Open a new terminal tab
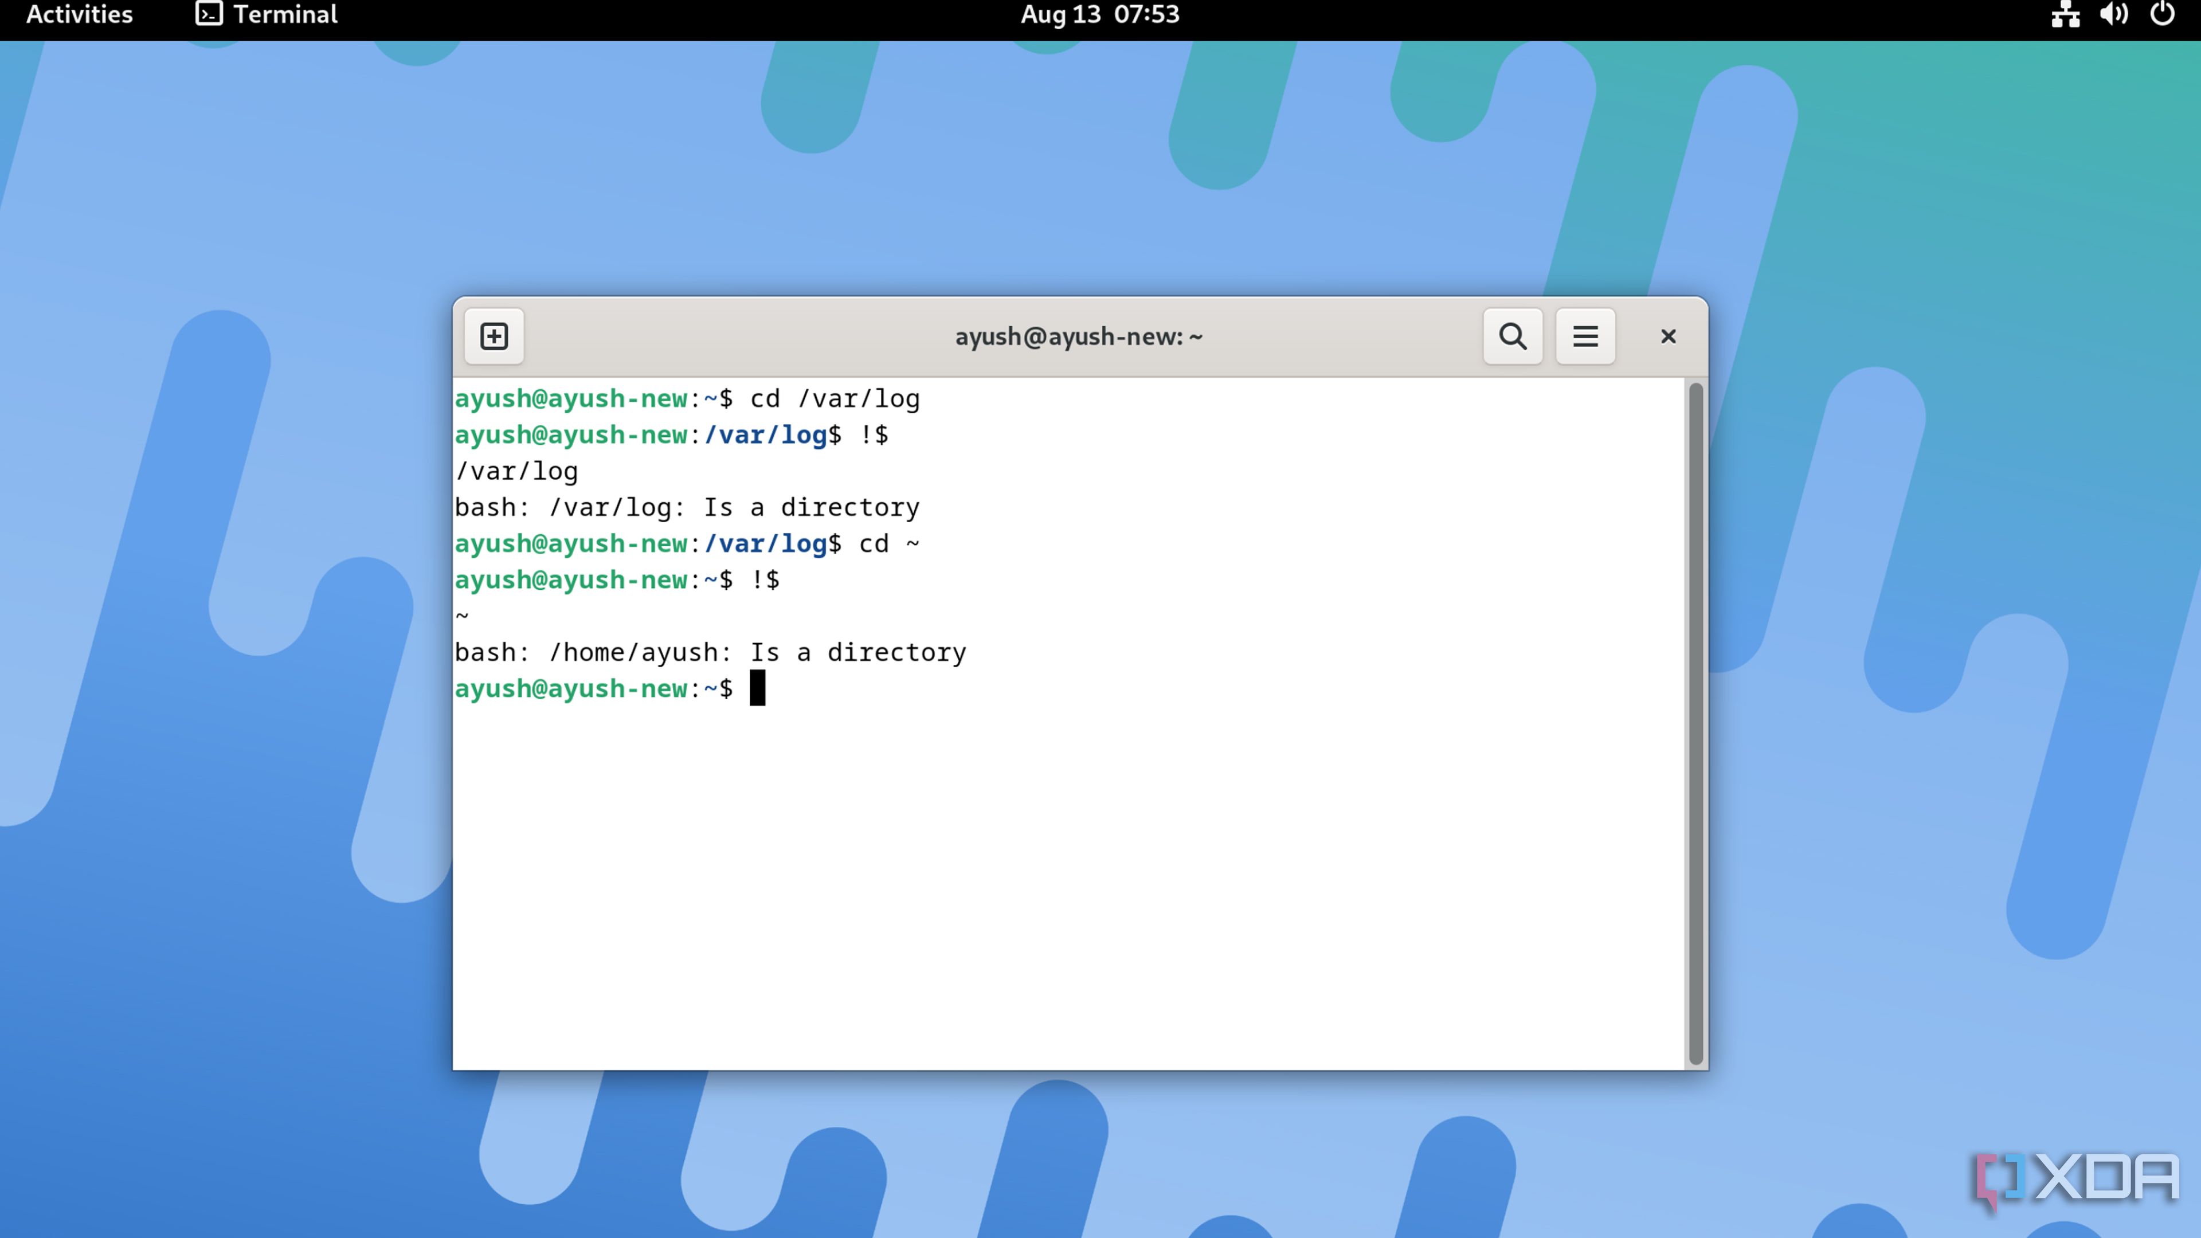Image resolution: width=2201 pixels, height=1238 pixels. pyautogui.click(x=494, y=336)
